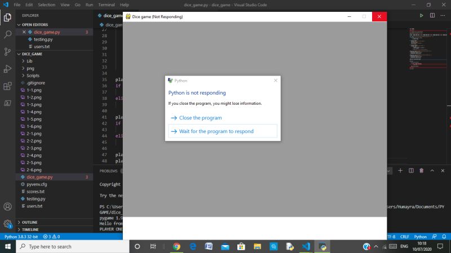Open the Selection menu
This screenshot has width=451, height=253.
point(46,5)
